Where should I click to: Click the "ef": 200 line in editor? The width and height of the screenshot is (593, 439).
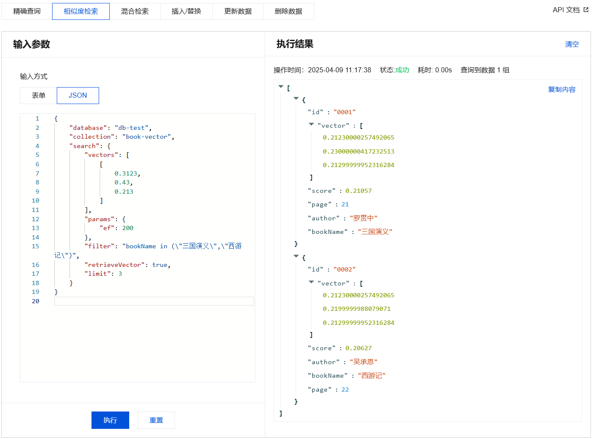pos(116,228)
